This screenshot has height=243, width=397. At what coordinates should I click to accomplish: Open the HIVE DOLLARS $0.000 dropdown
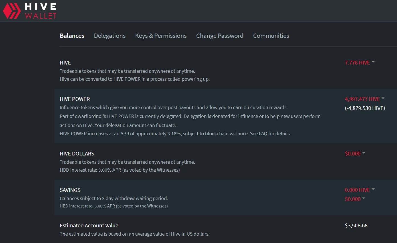tap(355, 153)
